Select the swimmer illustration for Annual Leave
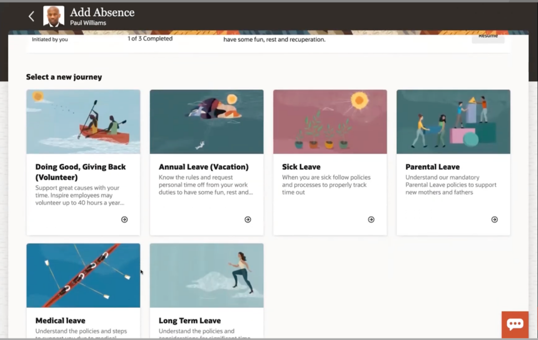 coord(207,122)
